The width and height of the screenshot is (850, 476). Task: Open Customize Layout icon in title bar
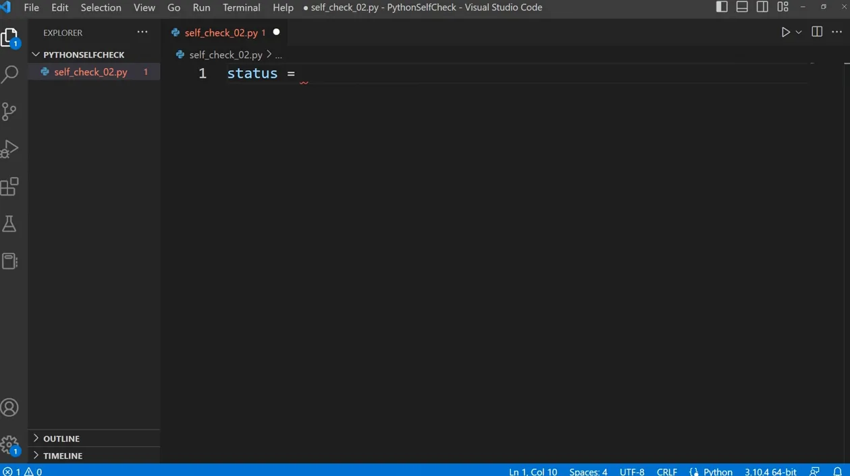coord(782,7)
